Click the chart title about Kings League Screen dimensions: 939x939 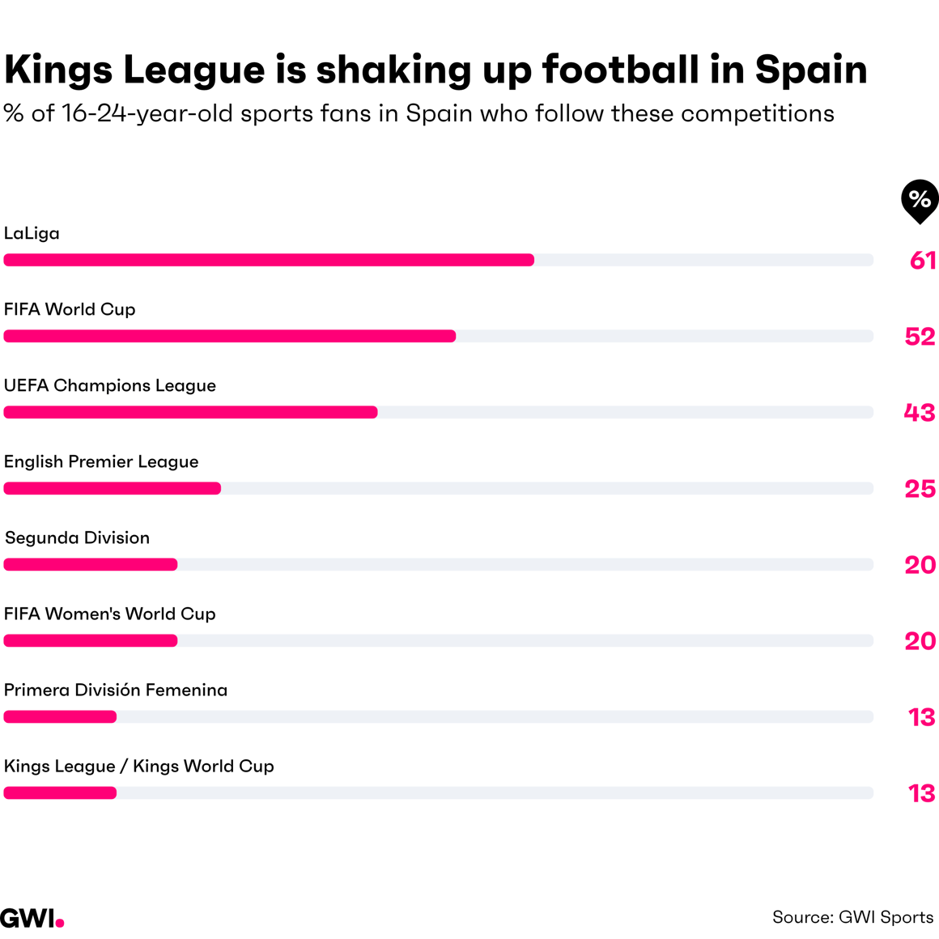[x=436, y=70]
